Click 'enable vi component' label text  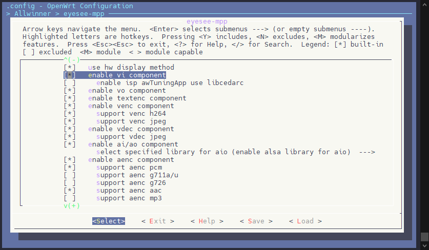127,75
